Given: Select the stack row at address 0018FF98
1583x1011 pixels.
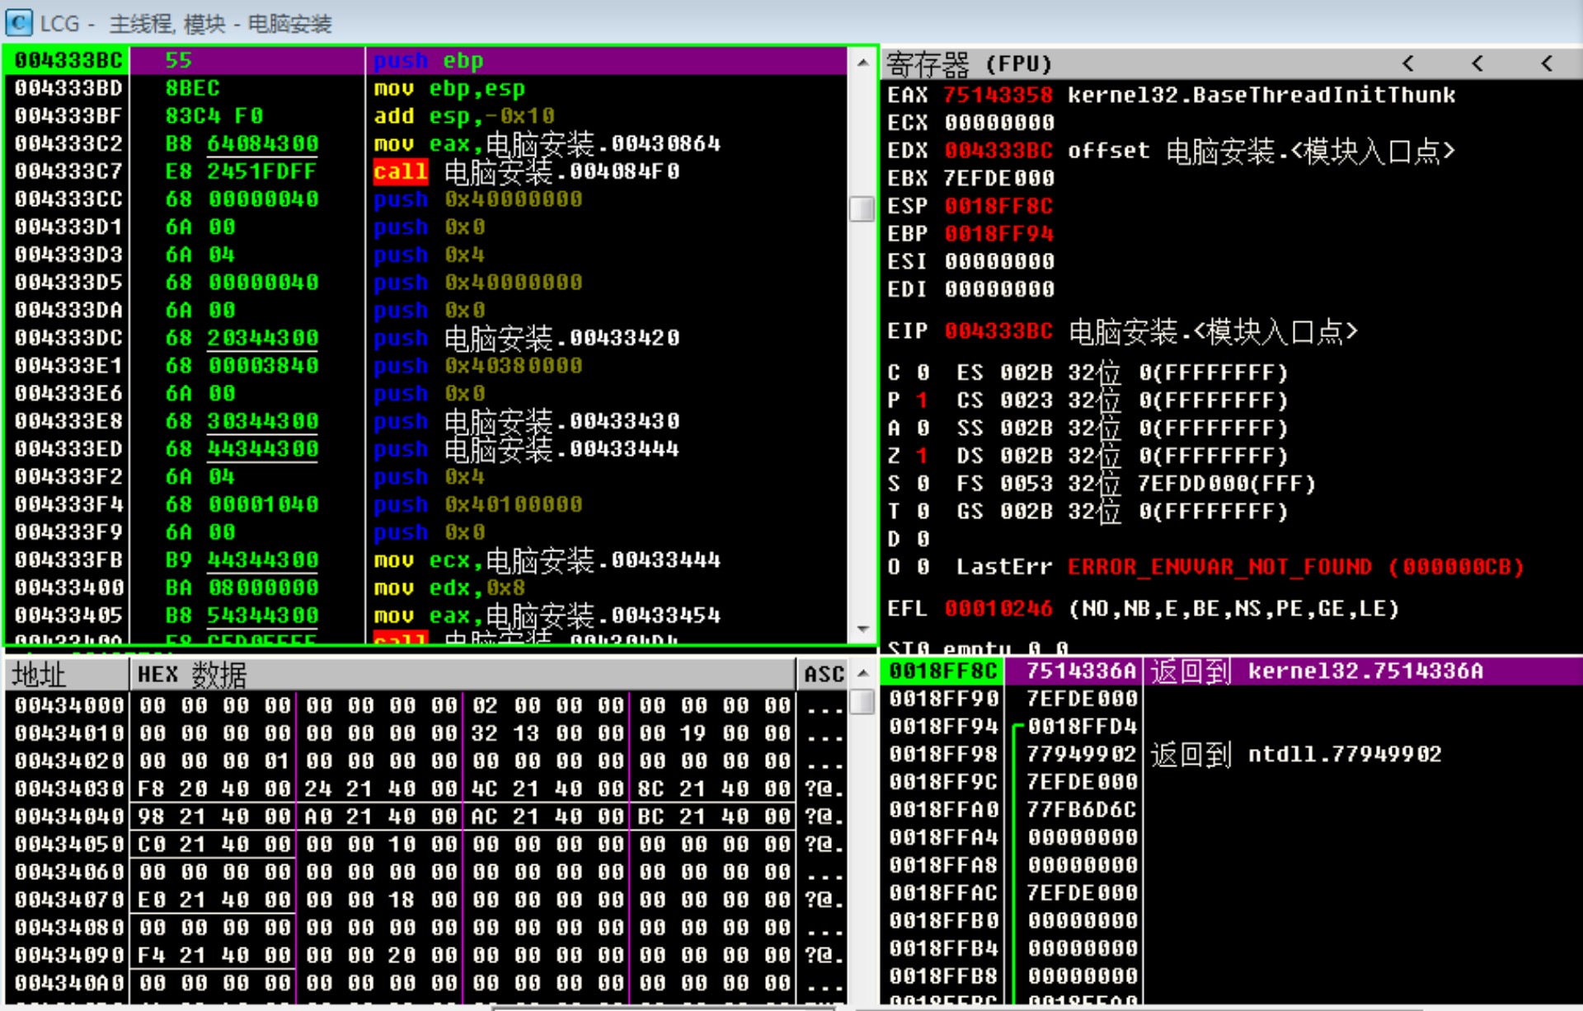Looking at the screenshot, I should coord(943,754).
